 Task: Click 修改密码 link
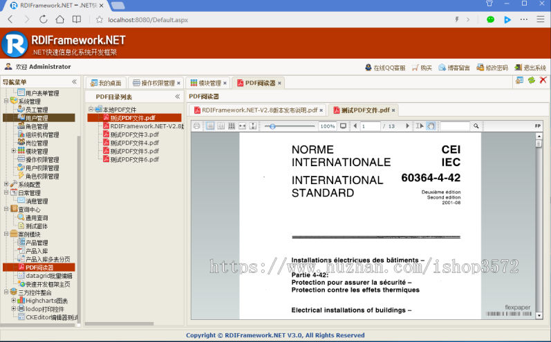(492, 68)
